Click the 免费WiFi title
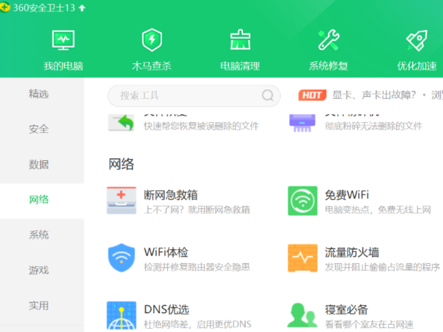 tap(347, 195)
